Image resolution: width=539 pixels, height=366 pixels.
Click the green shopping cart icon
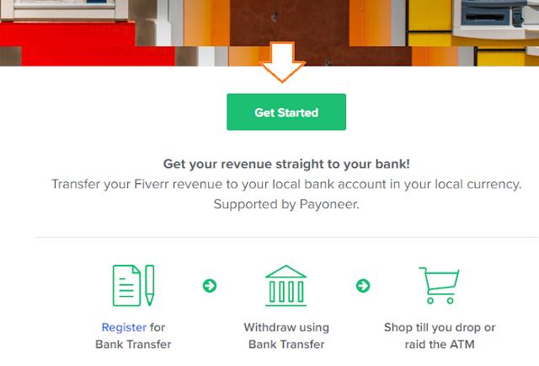click(439, 285)
